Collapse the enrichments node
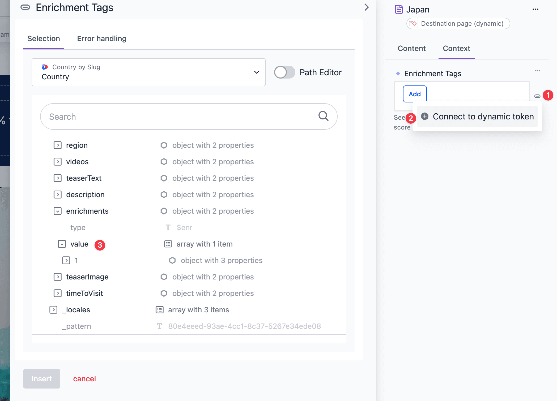 pyautogui.click(x=58, y=211)
